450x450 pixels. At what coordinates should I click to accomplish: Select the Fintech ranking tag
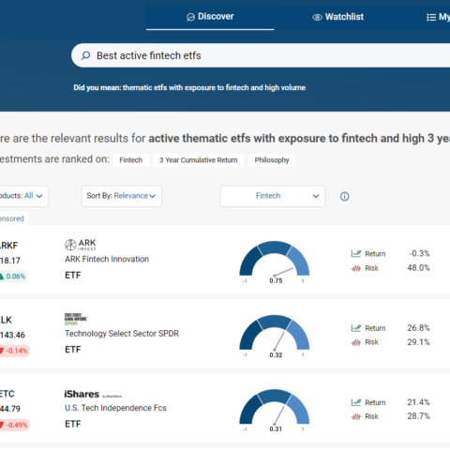point(130,160)
